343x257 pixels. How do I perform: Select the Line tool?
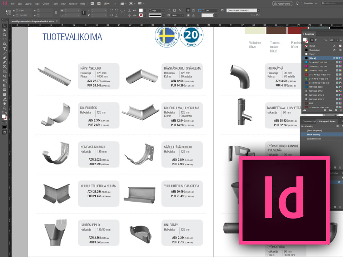(4, 53)
